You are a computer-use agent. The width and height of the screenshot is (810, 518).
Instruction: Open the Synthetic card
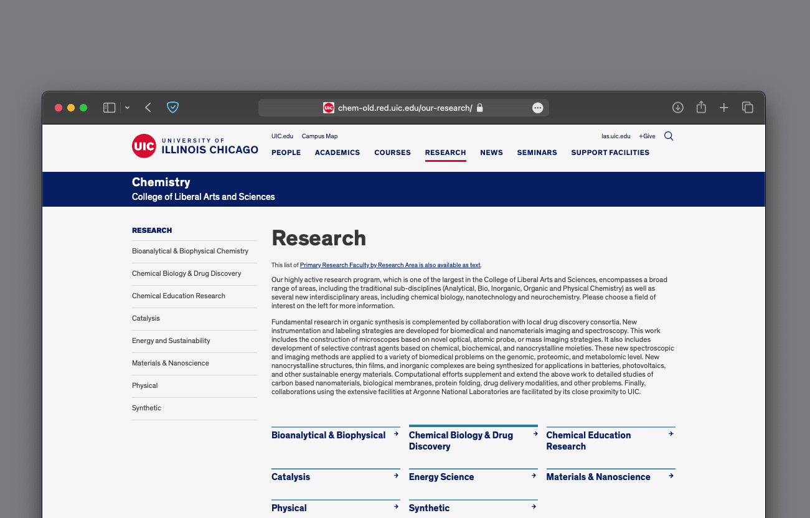pyautogui.click(x=473, y=508)
